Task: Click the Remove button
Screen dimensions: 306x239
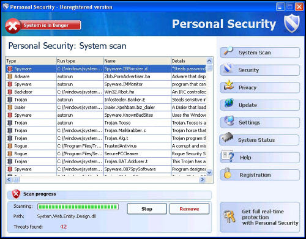Action: [189, 209]
